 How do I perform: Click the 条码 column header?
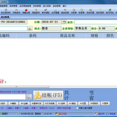(32, 36)
